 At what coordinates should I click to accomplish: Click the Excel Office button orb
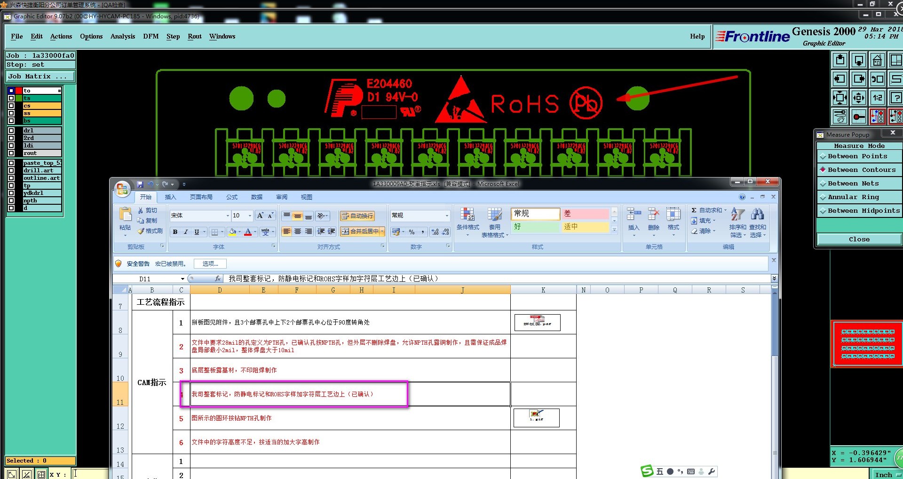pyautogui.click(x=122, y=189)
